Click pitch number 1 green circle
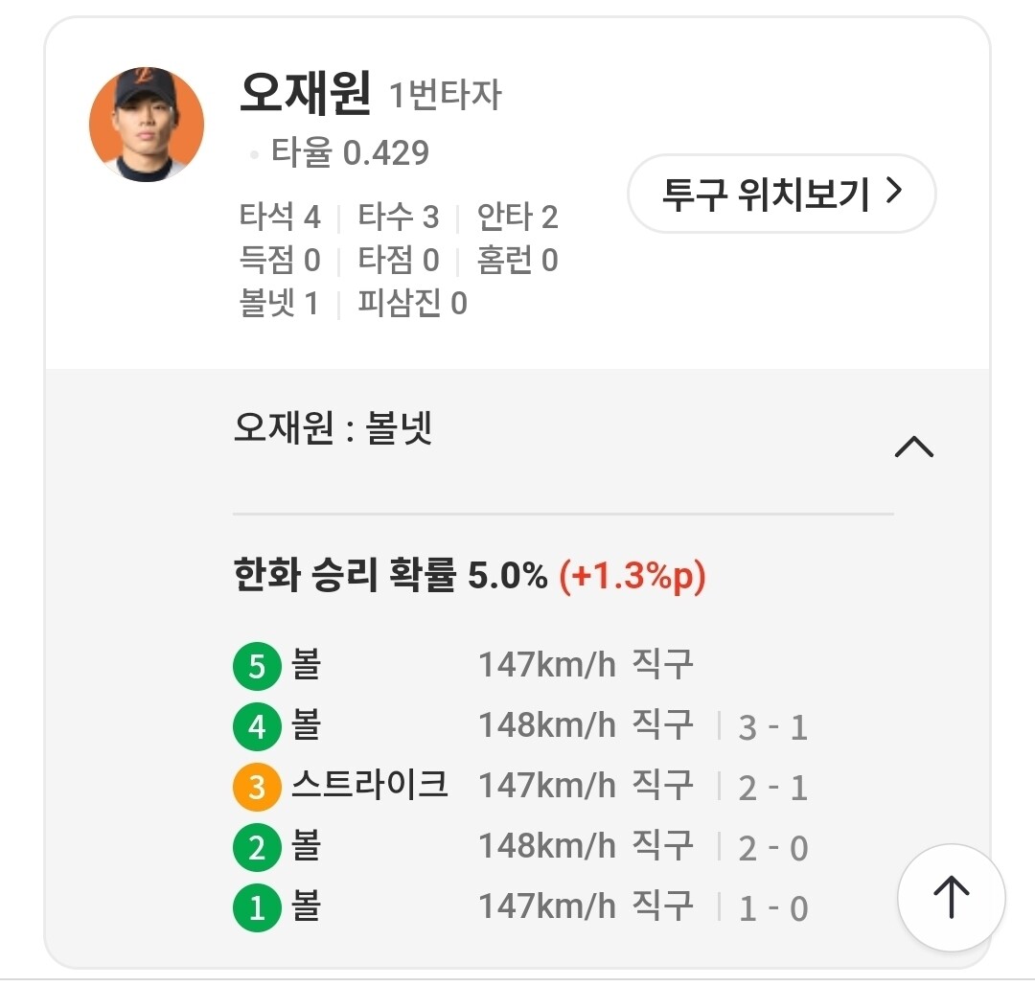Viewport: 1035px width, 986px height. tap(257, 907)
